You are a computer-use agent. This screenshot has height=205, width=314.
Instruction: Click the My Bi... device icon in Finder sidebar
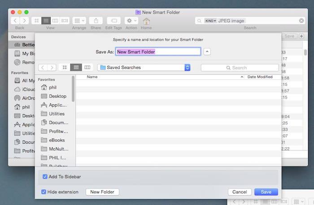point(17,53)
